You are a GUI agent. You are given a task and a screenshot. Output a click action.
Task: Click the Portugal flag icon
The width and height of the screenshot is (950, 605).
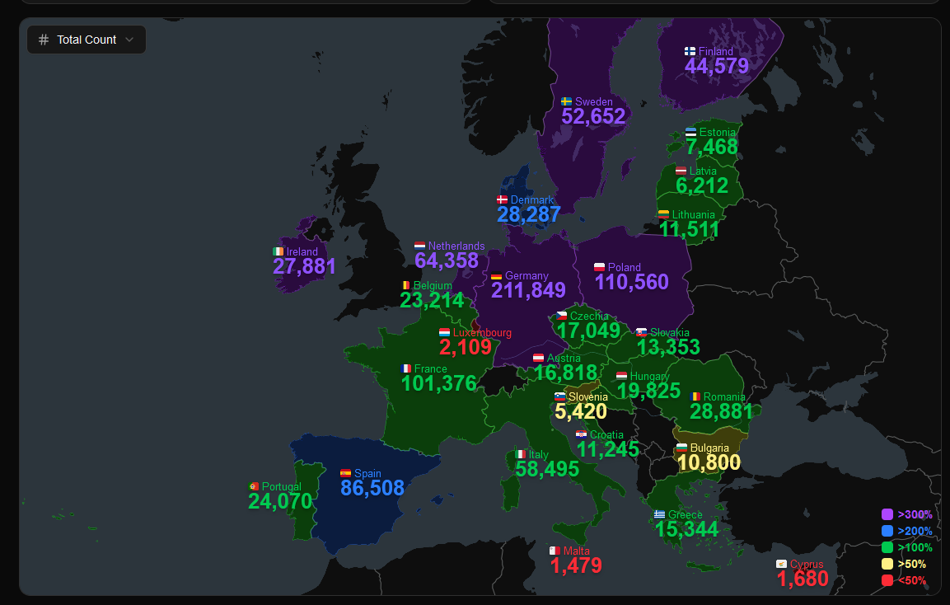253,487
